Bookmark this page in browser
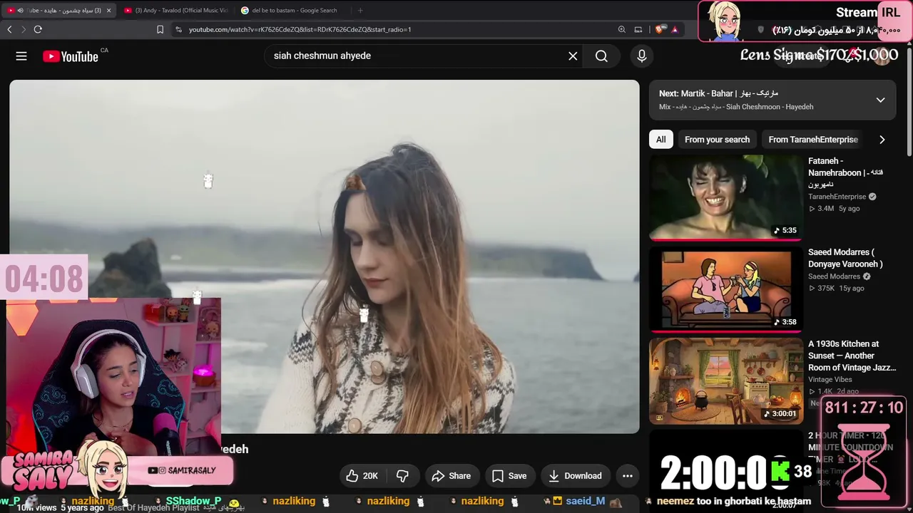The width and height of the screenshot is (913, 513). pyautogui.click(x=160, y=29)
